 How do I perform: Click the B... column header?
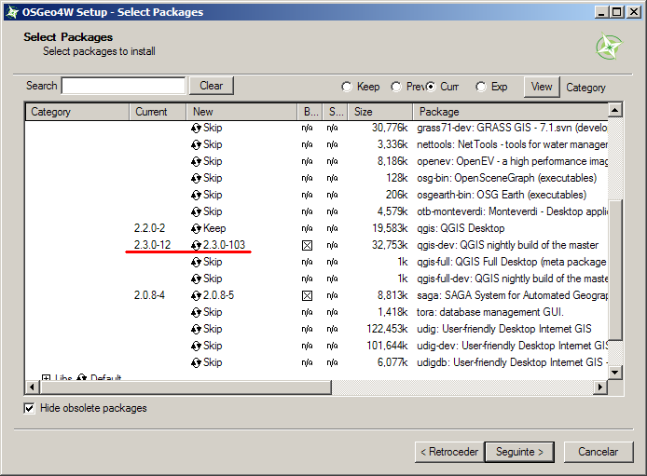(x=310, y=112)
